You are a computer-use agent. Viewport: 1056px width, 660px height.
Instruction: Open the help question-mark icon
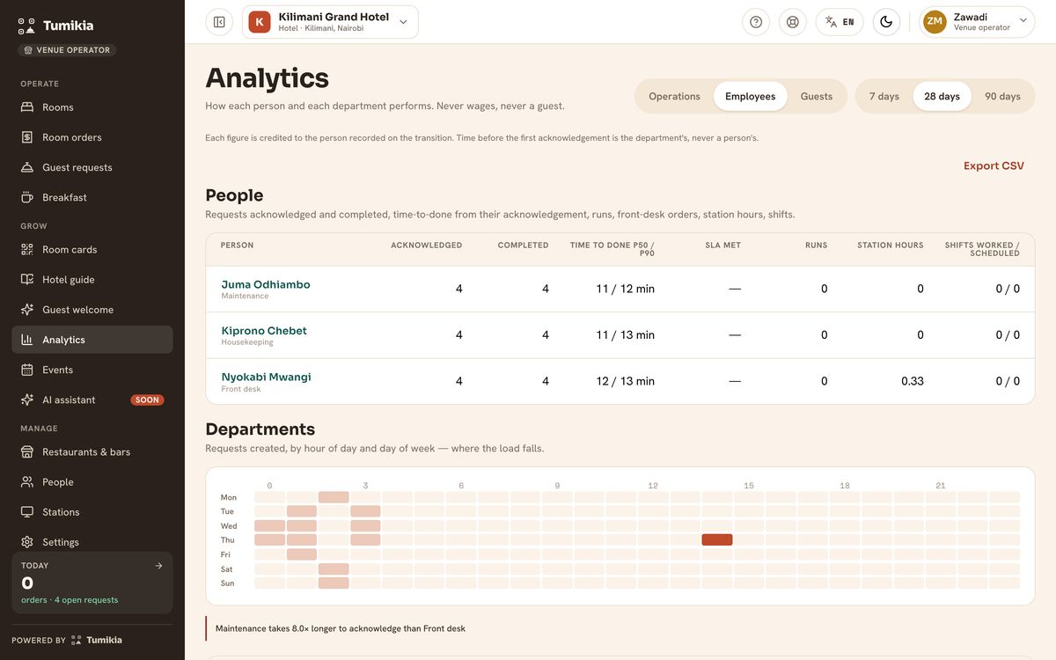click(x=756, y=22)
